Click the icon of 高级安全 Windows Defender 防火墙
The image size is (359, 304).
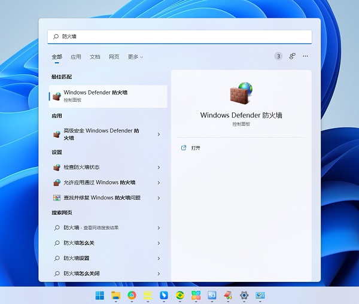(57, 134)
